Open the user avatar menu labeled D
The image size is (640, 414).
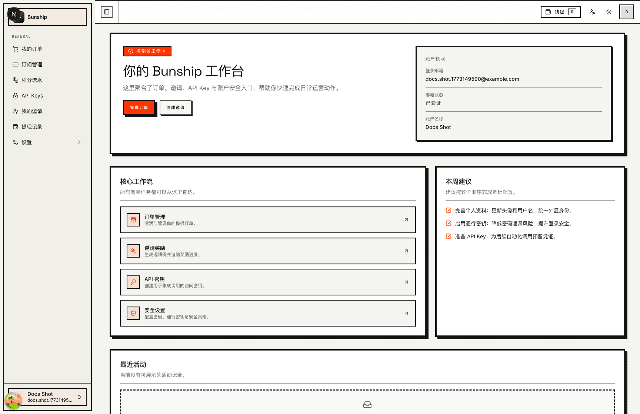pyautogui.click(x=626, y=11)
